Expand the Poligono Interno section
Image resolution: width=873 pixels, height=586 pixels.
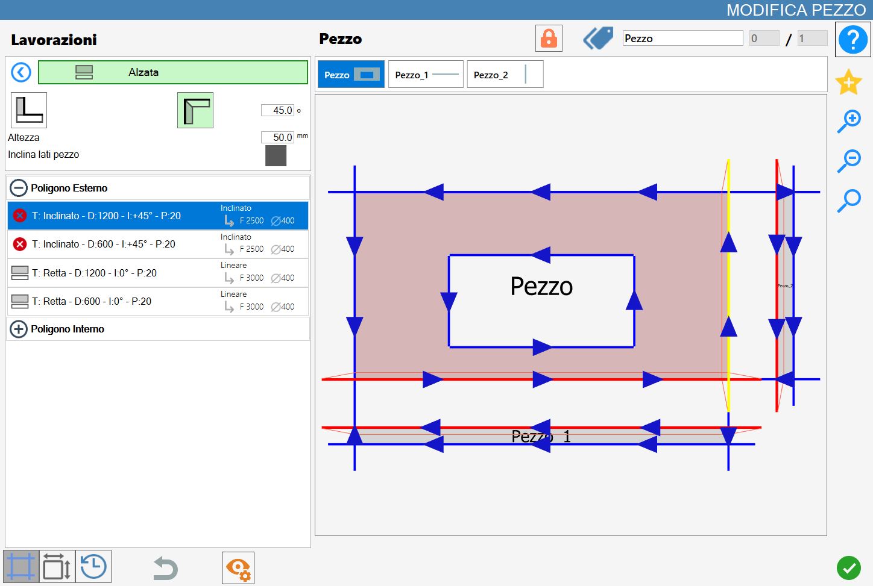click(x=19, y=329)
